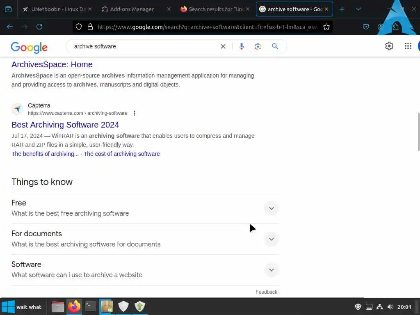Click into the Google search field
420x315 pixels.
coord(145,46)
